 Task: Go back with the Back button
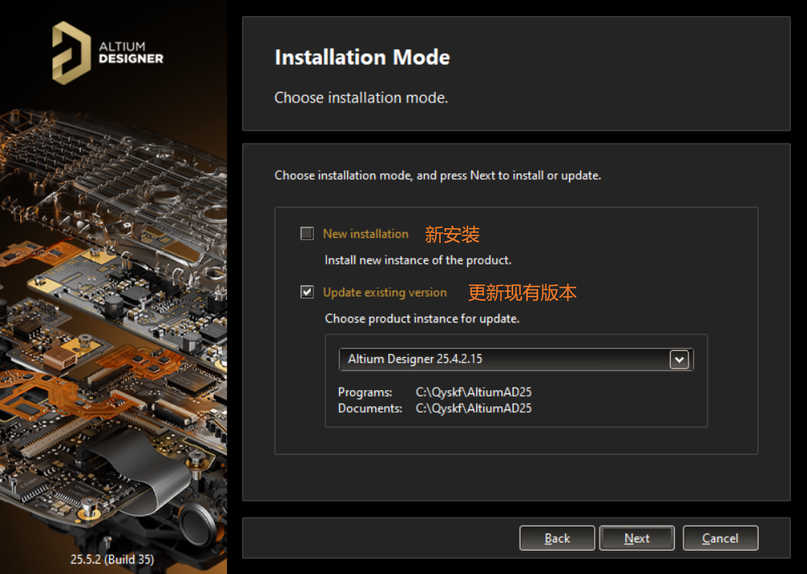(x=557, y=538)
